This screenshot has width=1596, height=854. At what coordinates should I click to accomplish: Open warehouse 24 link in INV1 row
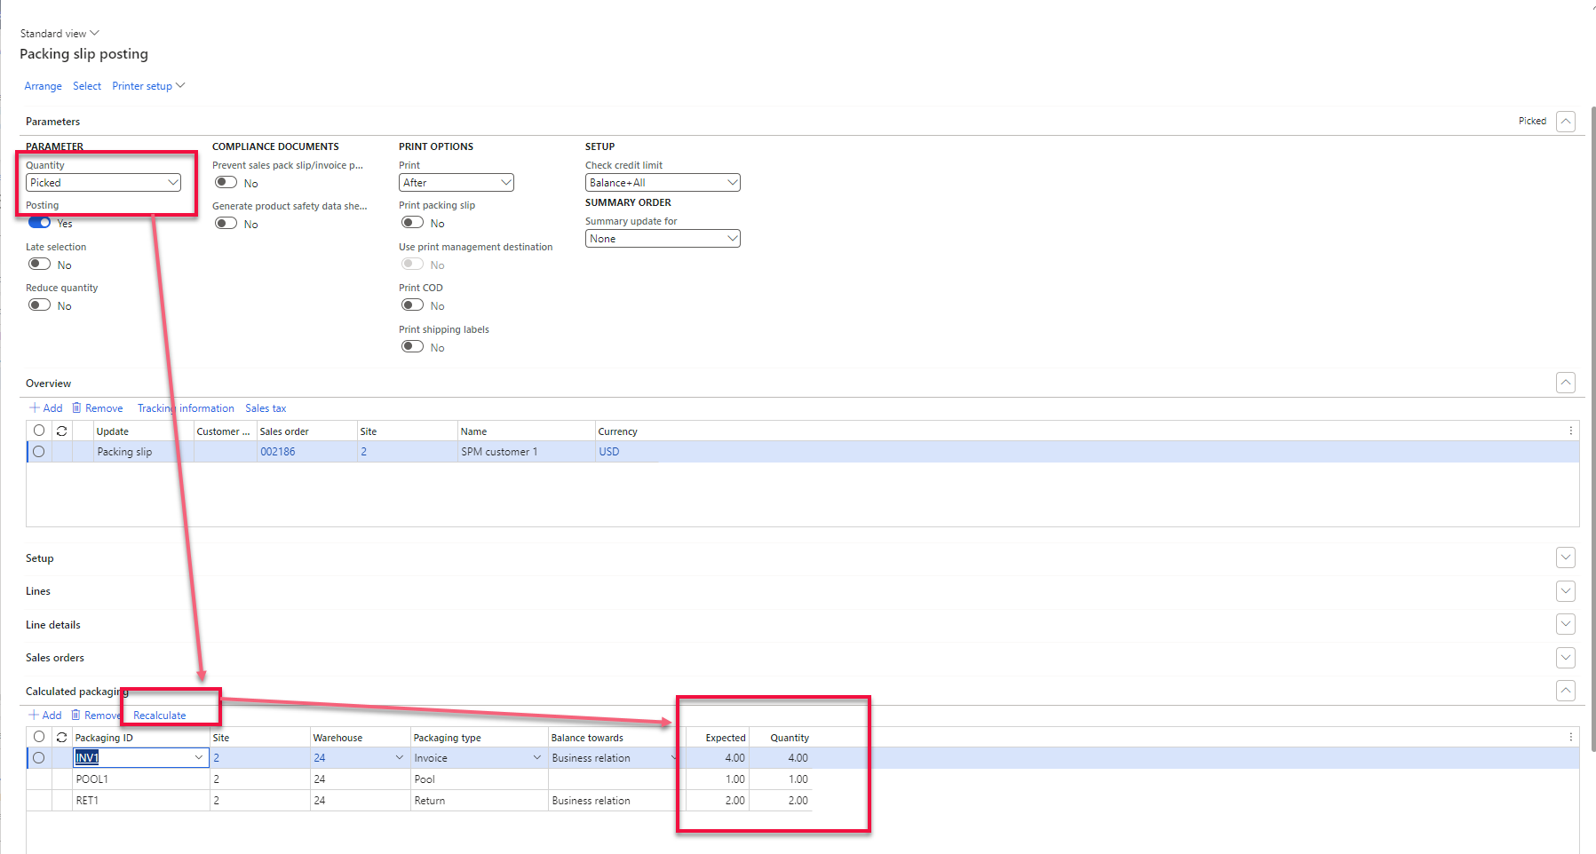tap(320, 758)
